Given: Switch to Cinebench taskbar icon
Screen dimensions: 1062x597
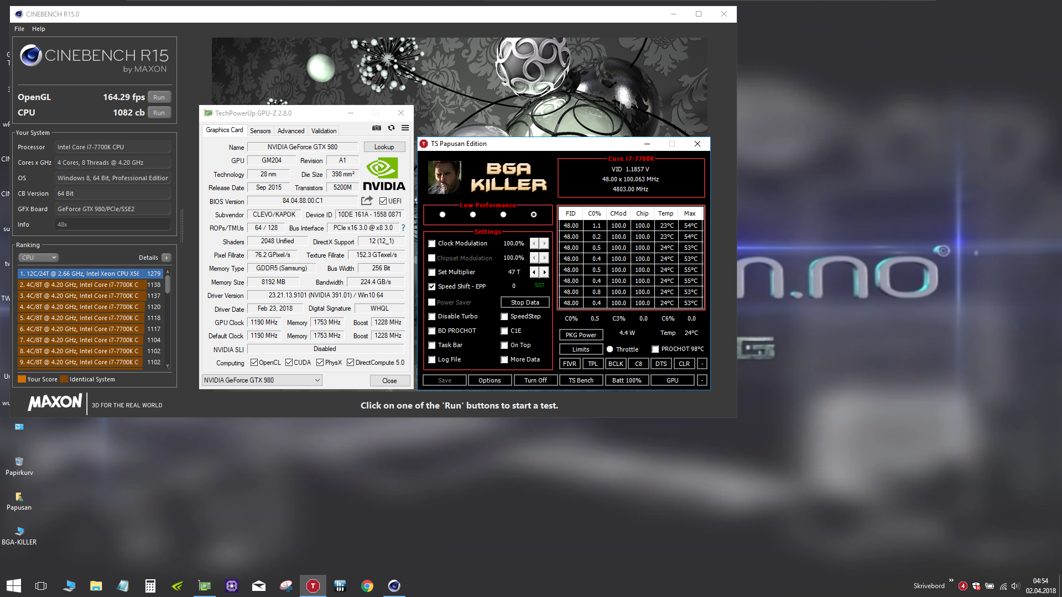Looking at the screenshot, I should [394, 585].
